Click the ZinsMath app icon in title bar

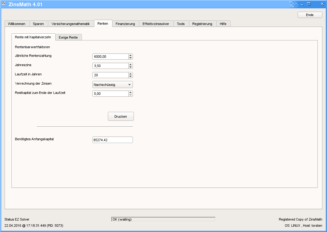point(4,4)
